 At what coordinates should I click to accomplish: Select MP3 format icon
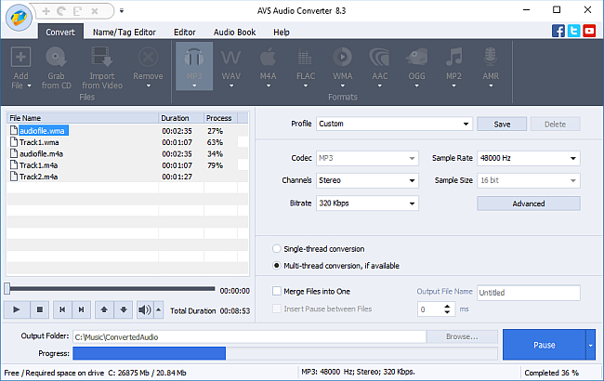click(x=194, y=58)
